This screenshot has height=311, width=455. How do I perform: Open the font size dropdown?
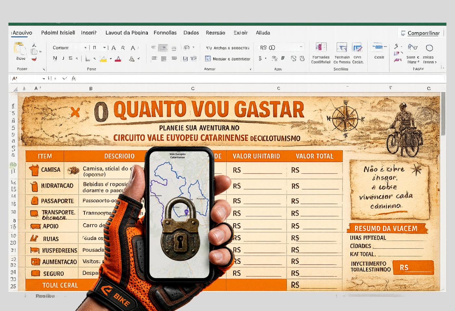click(x=104, y=47)
